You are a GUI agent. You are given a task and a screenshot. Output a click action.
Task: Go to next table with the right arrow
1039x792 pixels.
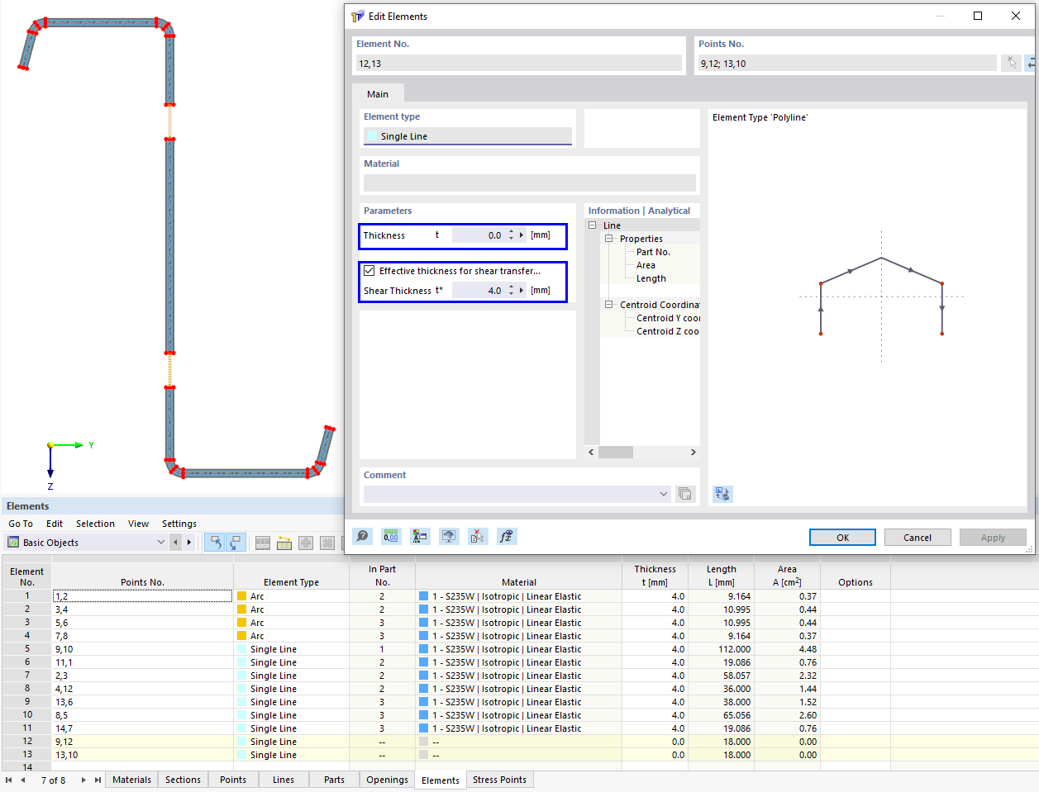pos(83,780)
